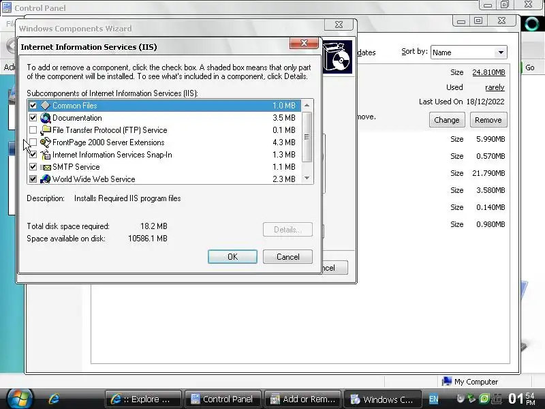Click the World Wide Web Service icon
Image resolution: width=545 pixels, height=409 pixels.
(45, 179)
